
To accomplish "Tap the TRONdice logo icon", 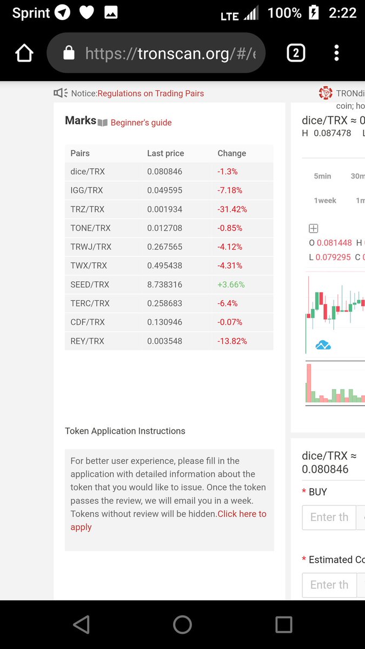I will point(326,93).
